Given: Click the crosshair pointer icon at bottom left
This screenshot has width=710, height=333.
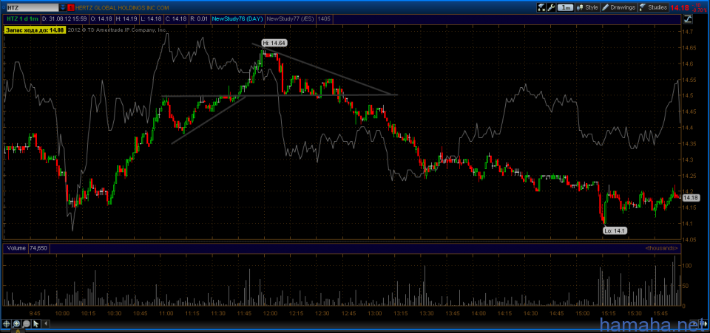Looking at the screenshot, I should point(7,323).
